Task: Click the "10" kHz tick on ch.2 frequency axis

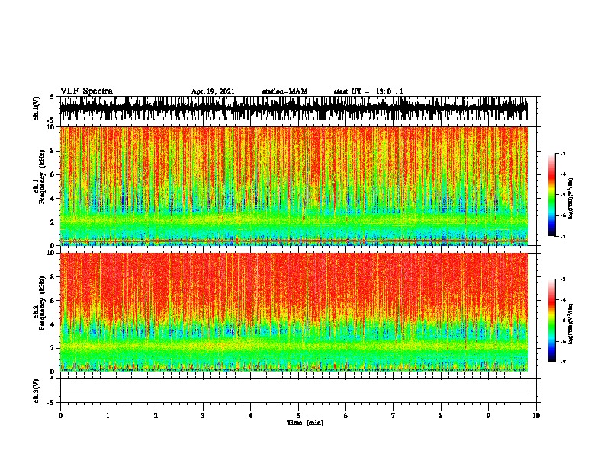Action: click(52, 253)
